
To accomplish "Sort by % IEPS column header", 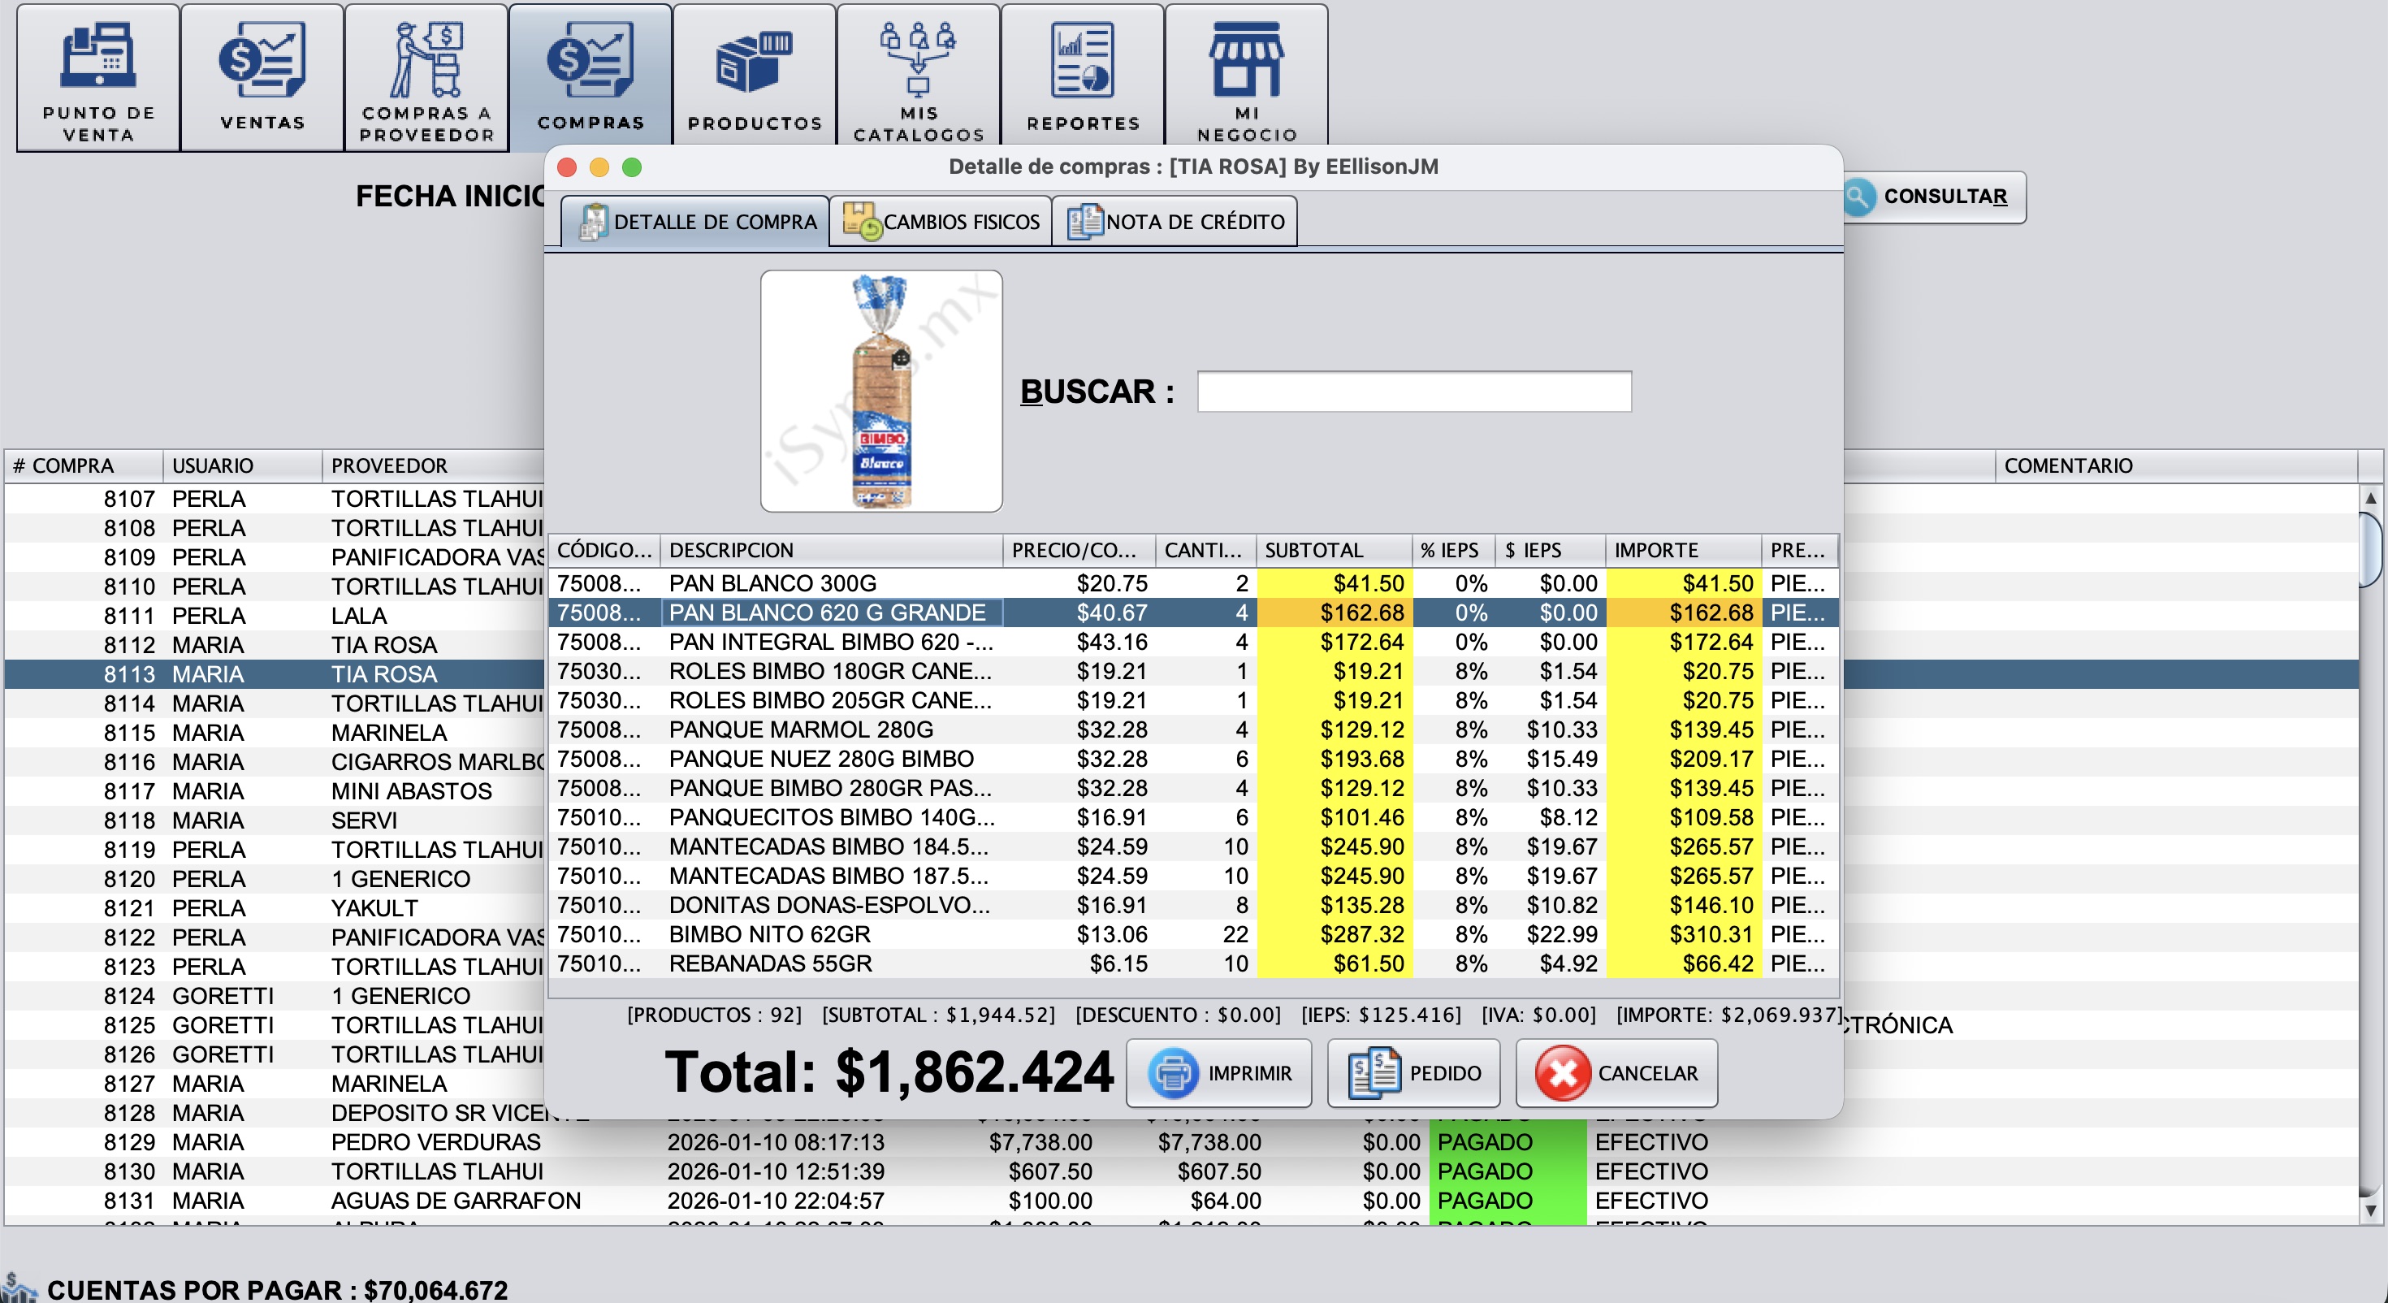I will click(1454, 550).
